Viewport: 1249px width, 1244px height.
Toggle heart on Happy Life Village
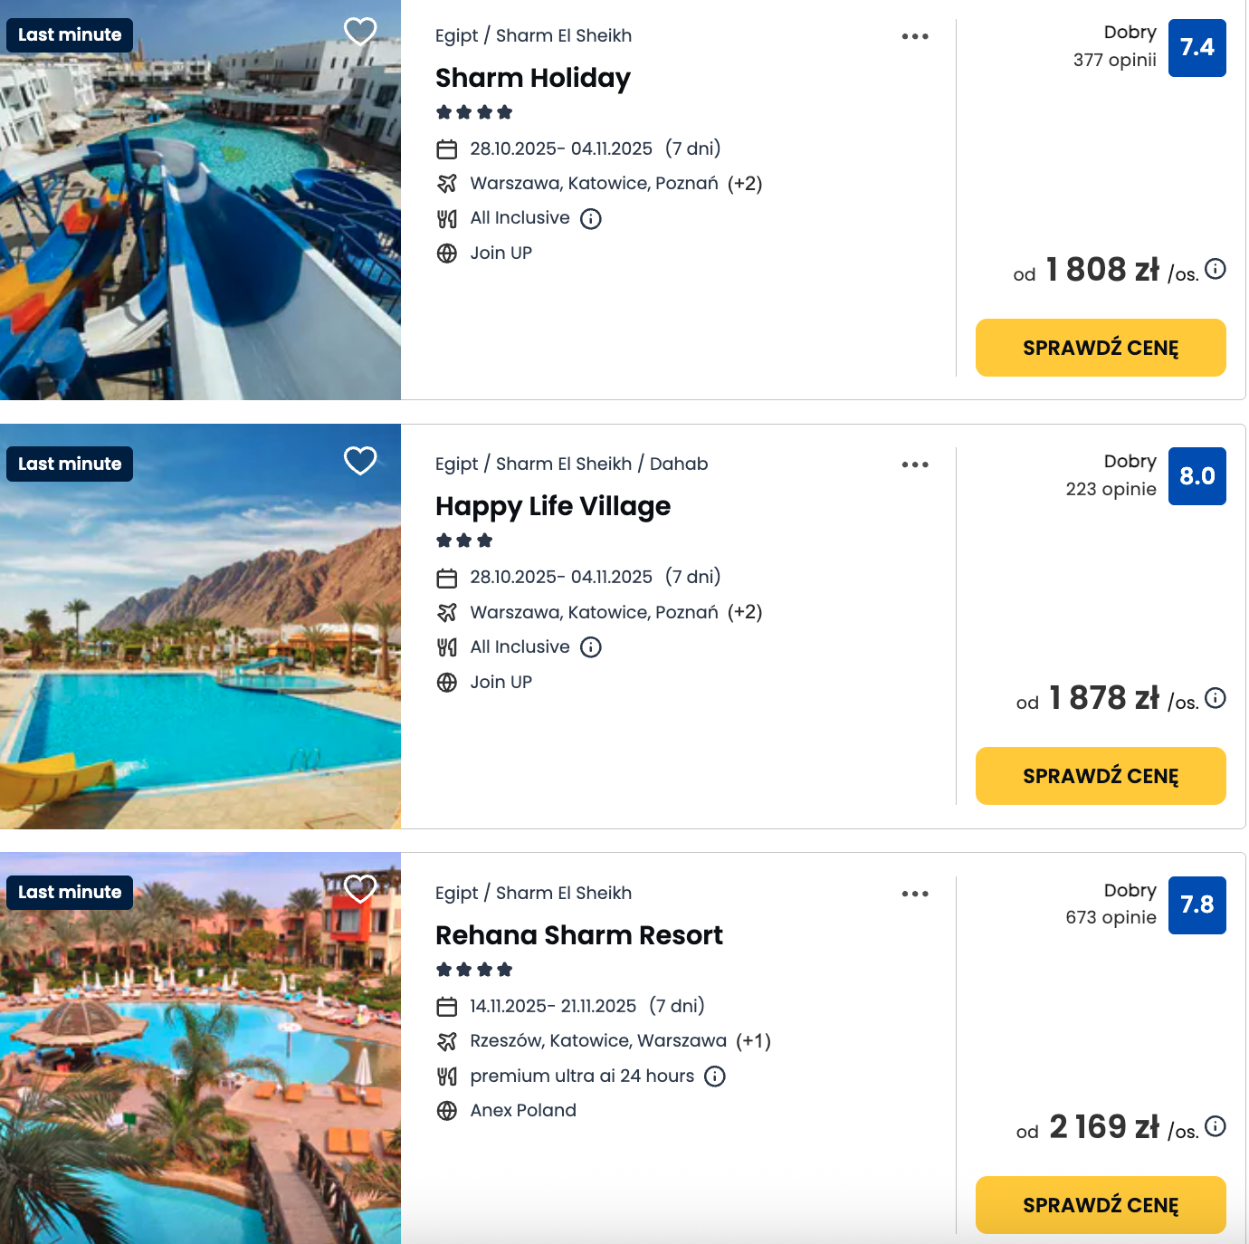pos(360,461)
